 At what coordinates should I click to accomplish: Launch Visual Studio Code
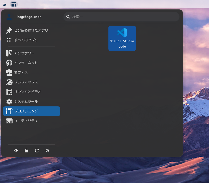(x=122, y=38)
